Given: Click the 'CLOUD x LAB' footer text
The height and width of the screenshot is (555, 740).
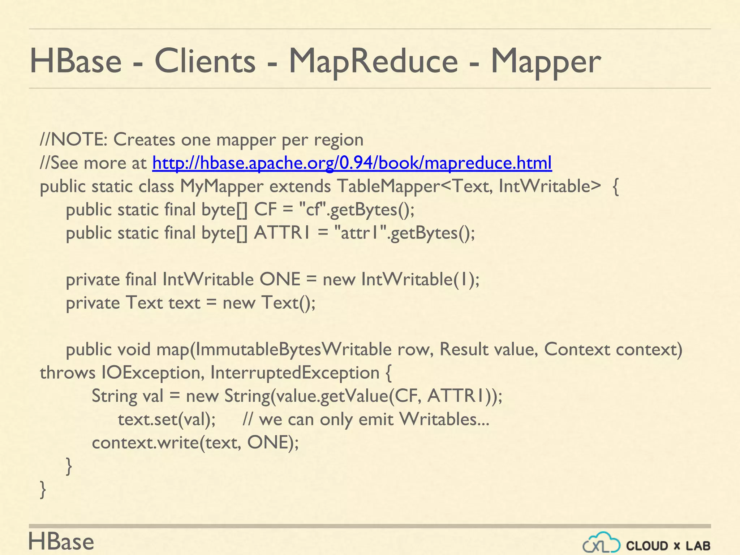Looking at the screenshot, I should (668, 546).
